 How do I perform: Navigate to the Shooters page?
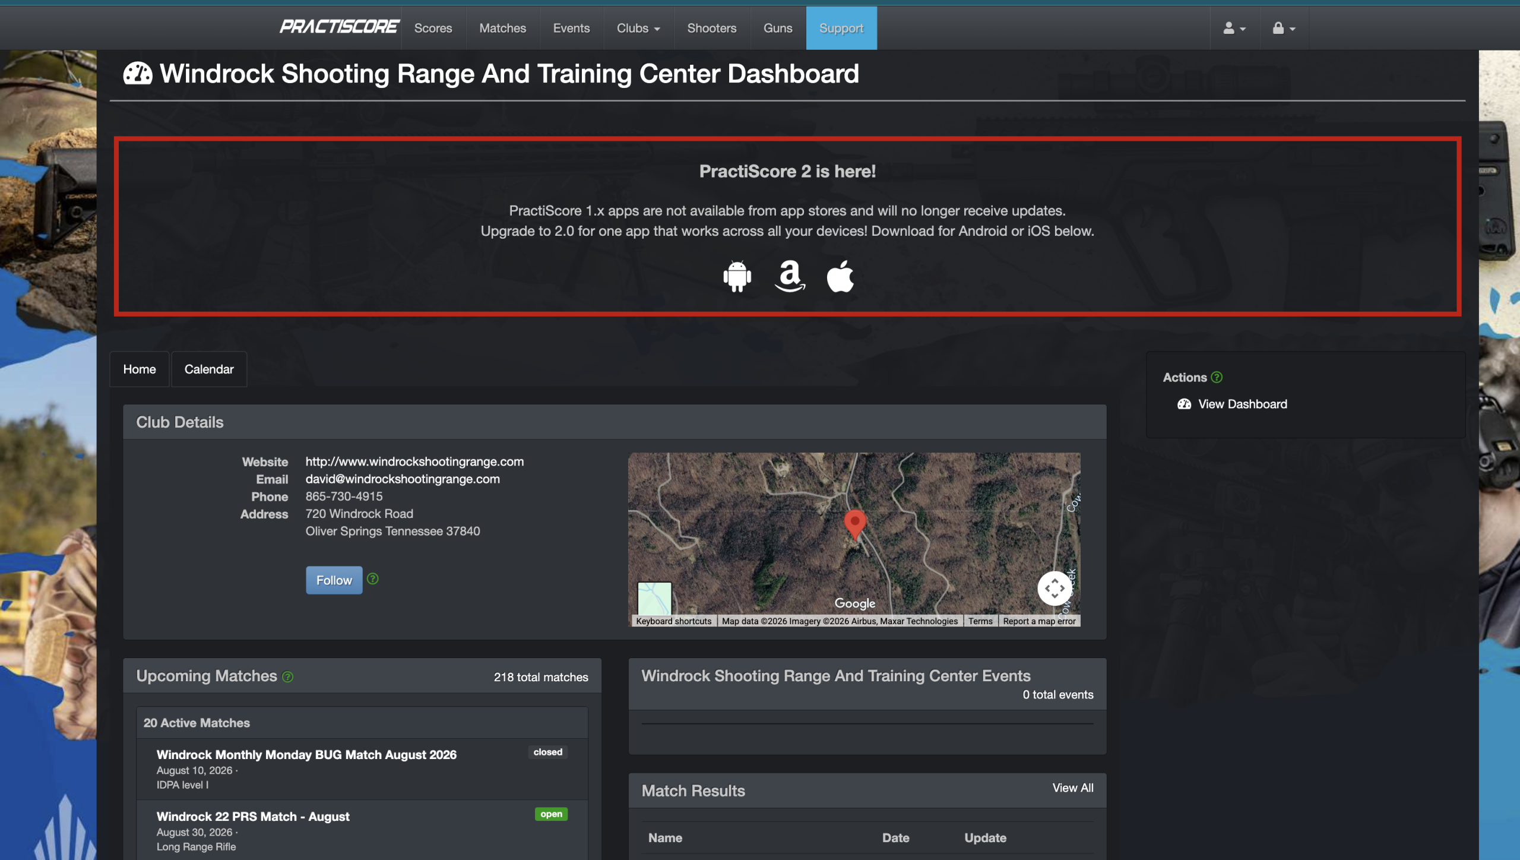[x=711, y=28]
